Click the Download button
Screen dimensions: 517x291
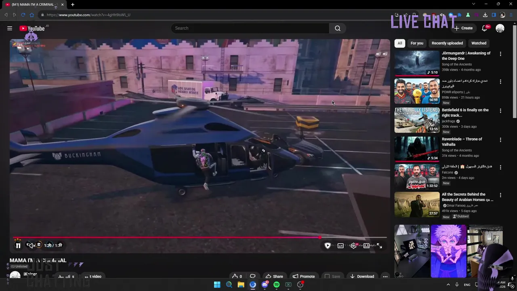tap(362, 276)
